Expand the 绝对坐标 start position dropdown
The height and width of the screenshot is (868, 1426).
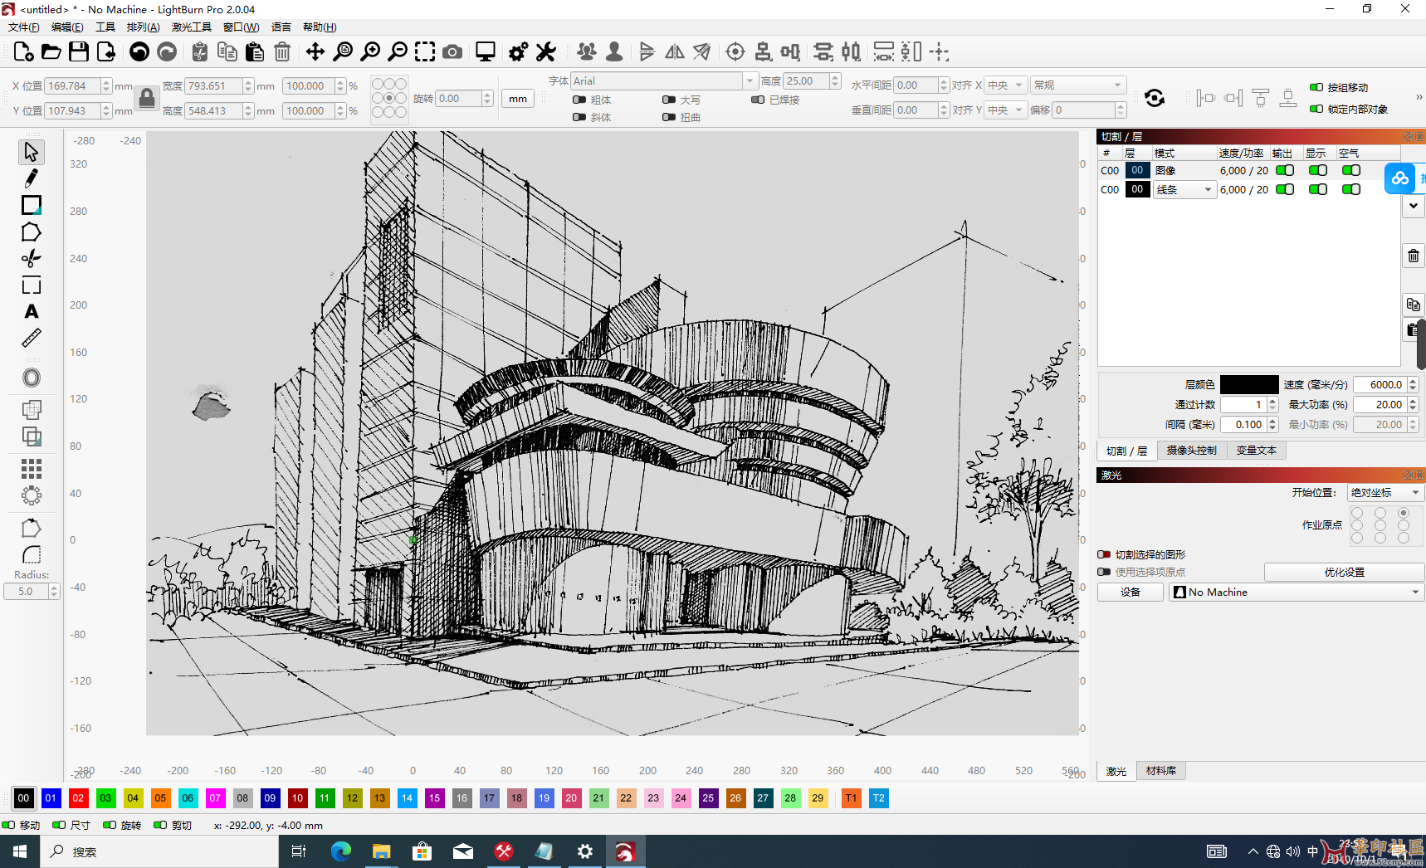[1384, 493]
